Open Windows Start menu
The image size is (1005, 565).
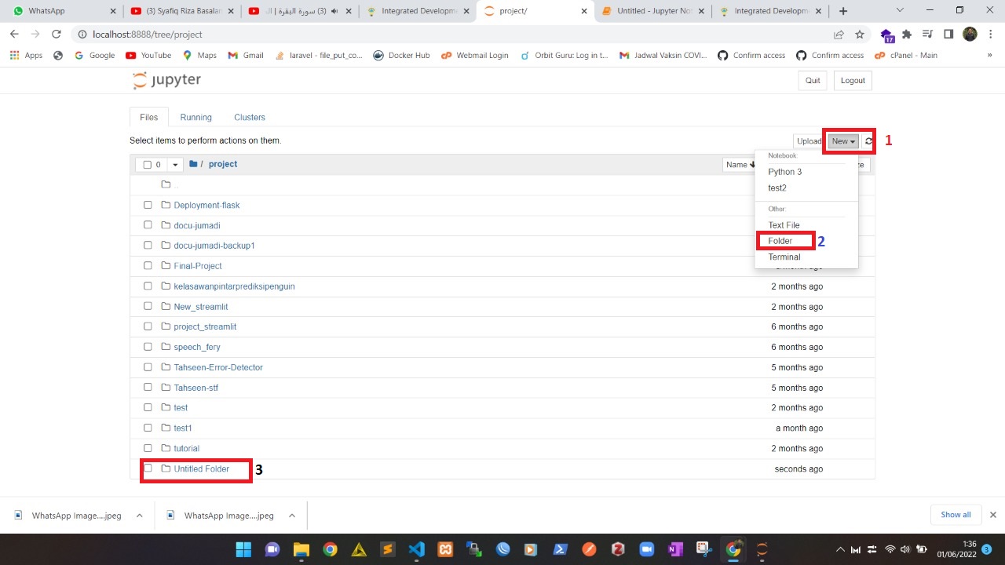(243, 549)
